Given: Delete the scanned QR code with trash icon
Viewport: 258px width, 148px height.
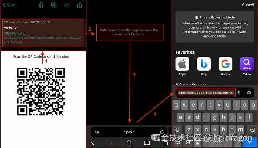Looking at the screenshot, I should tap(41, 5).
